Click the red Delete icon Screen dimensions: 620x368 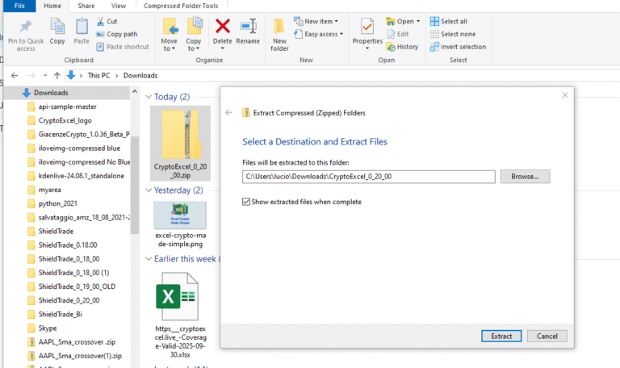click(222, 27)
